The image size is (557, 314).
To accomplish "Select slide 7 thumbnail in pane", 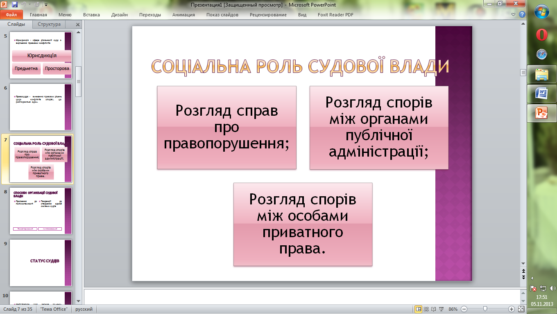I will click(x=41, y=159).
